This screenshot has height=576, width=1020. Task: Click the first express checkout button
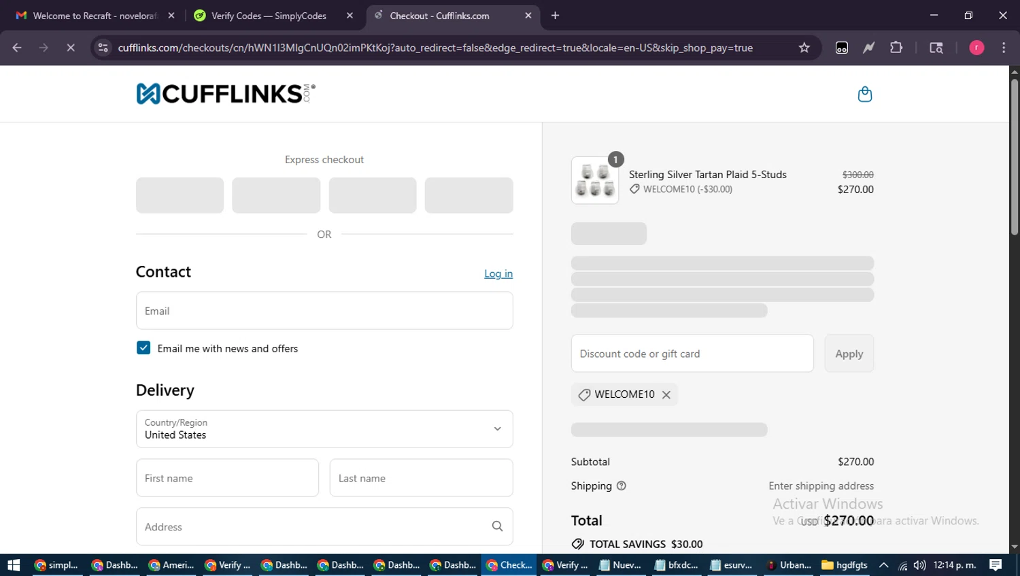[x=180, y=195]
